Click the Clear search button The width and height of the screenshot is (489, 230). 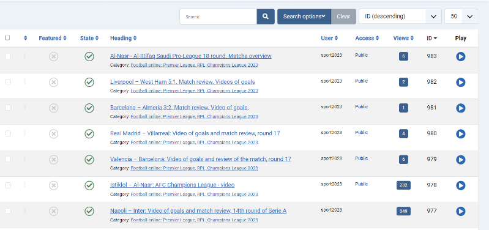343,17
